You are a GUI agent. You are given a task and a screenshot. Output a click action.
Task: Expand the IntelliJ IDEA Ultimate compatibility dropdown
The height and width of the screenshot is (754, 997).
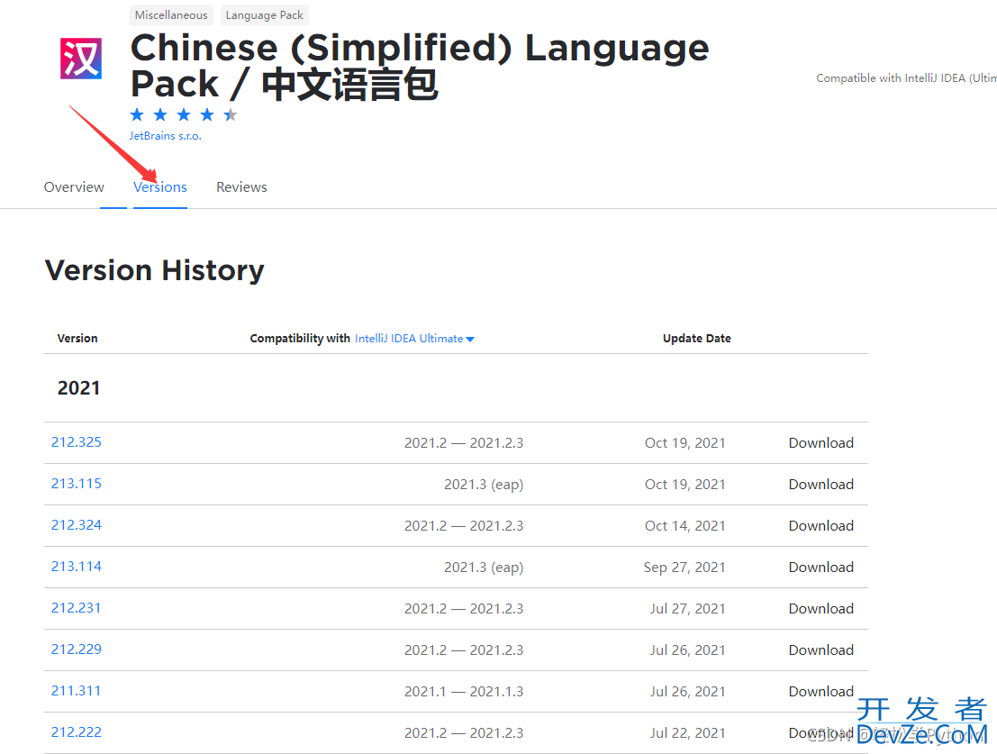pos(414,338)
